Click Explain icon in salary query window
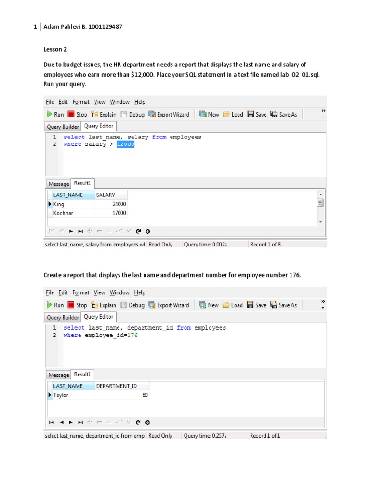 (x=94, y=114)
